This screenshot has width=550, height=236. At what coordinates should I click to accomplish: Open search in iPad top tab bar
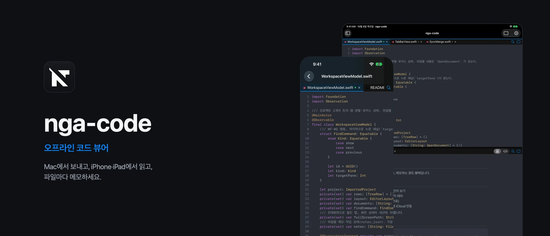point(513,42)
